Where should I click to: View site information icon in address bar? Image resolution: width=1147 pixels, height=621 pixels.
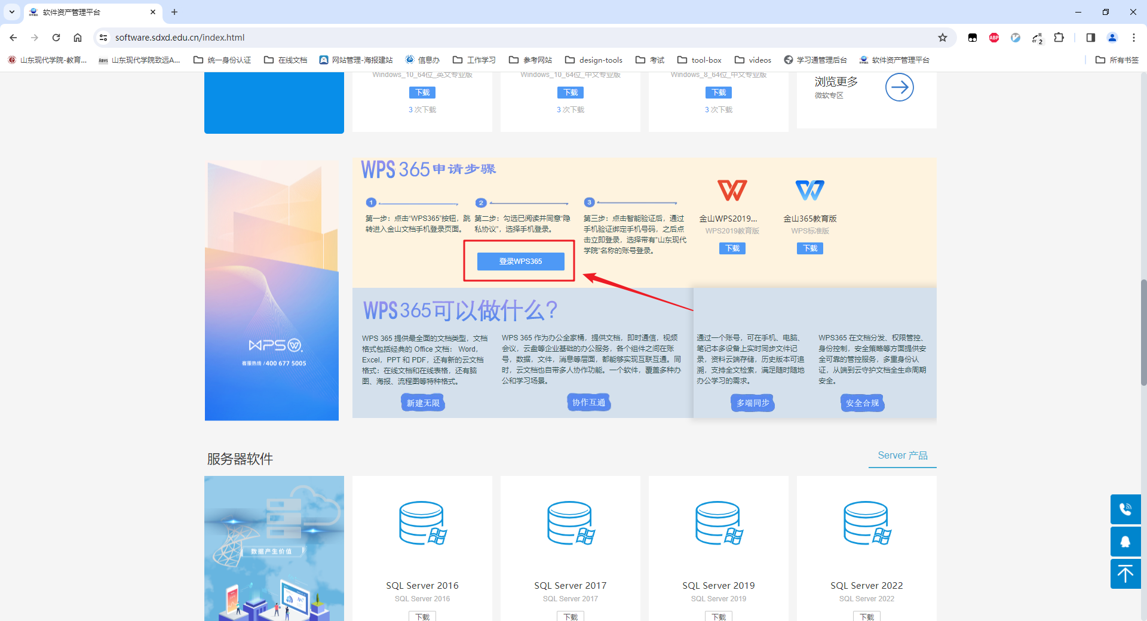103,38
